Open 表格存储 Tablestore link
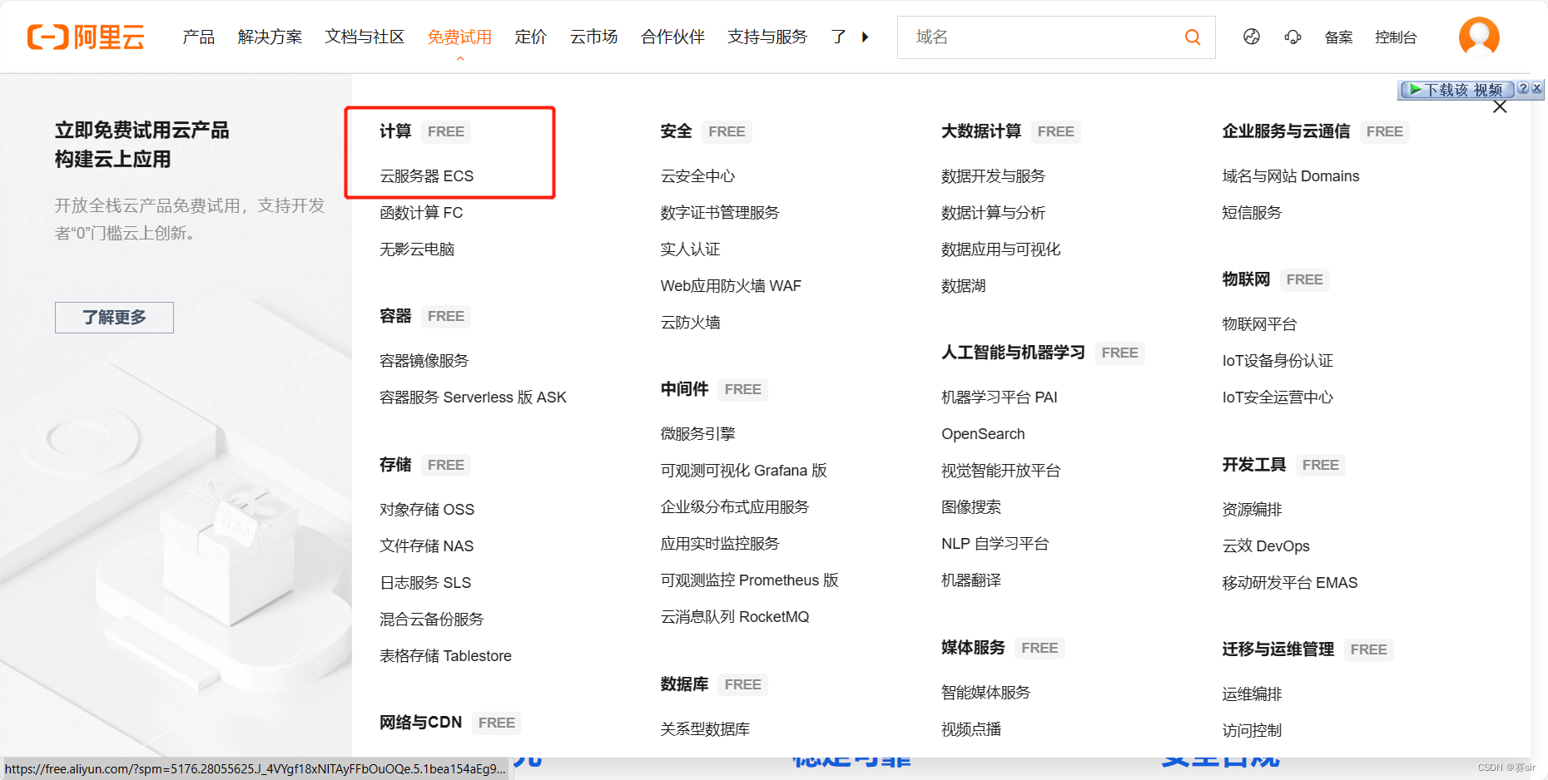This screenshot has width=1548, height=780. [x=445, y=655]
